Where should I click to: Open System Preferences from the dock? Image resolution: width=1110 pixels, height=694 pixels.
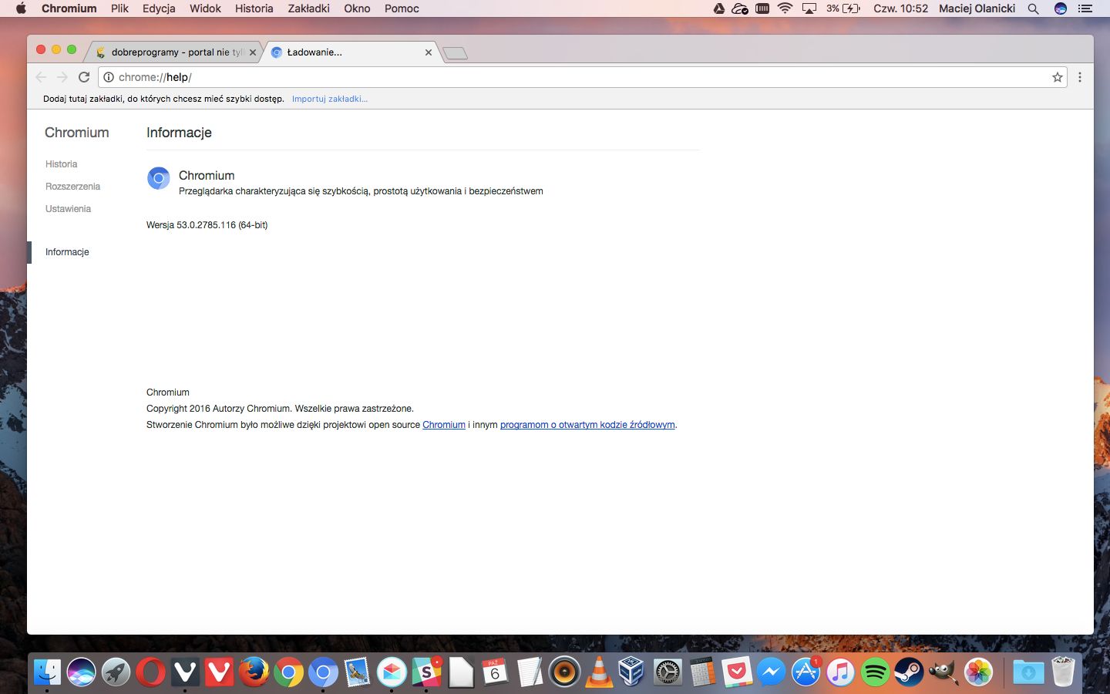click(668, 672)
